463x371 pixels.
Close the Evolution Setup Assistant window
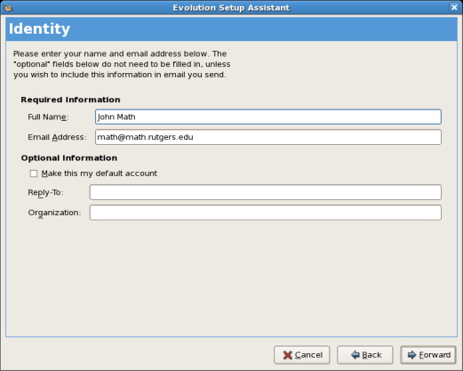click(454, 7)
